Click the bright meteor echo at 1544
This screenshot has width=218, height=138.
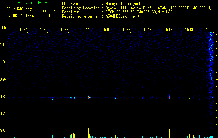click(x=89, y=97)
